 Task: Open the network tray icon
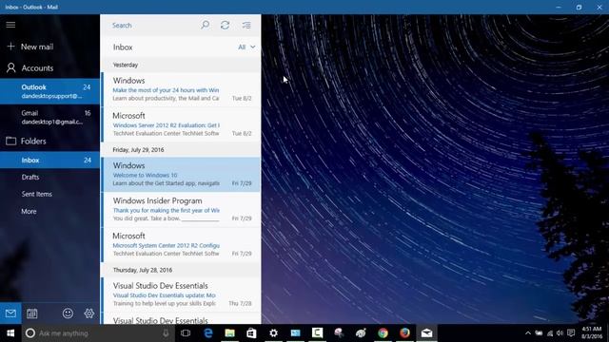pos(550,333)
